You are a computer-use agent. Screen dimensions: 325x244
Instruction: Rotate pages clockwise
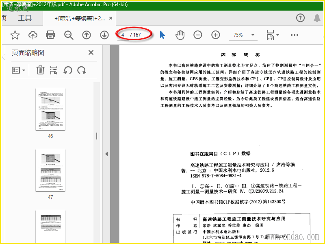coord(82,70)
